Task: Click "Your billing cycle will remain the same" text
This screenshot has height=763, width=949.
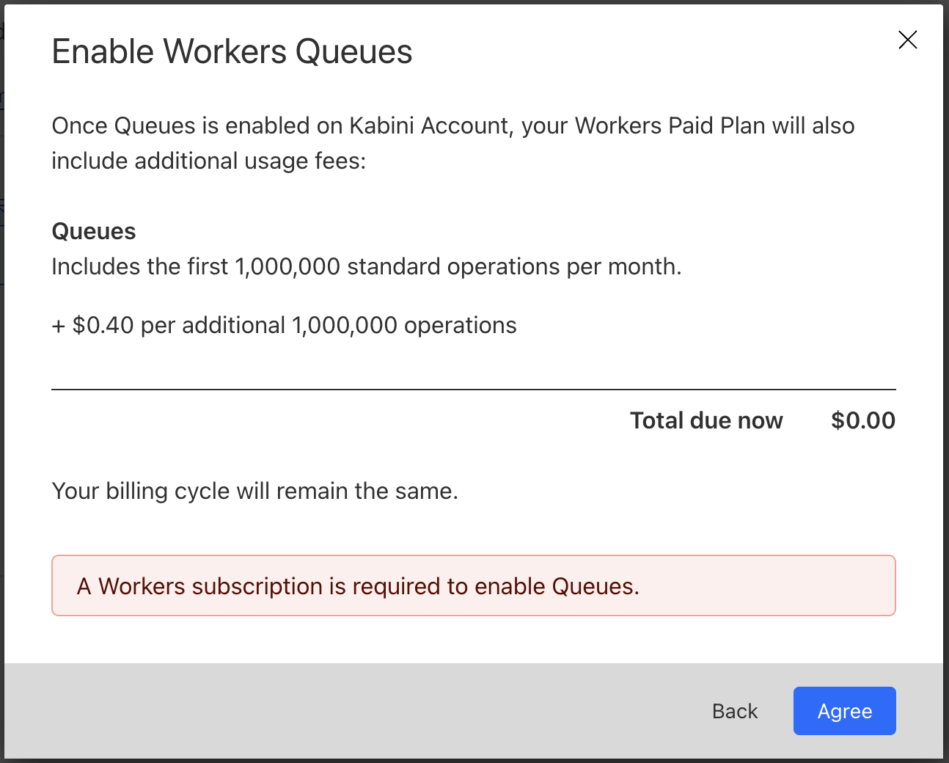Action: tap(254, 491)
